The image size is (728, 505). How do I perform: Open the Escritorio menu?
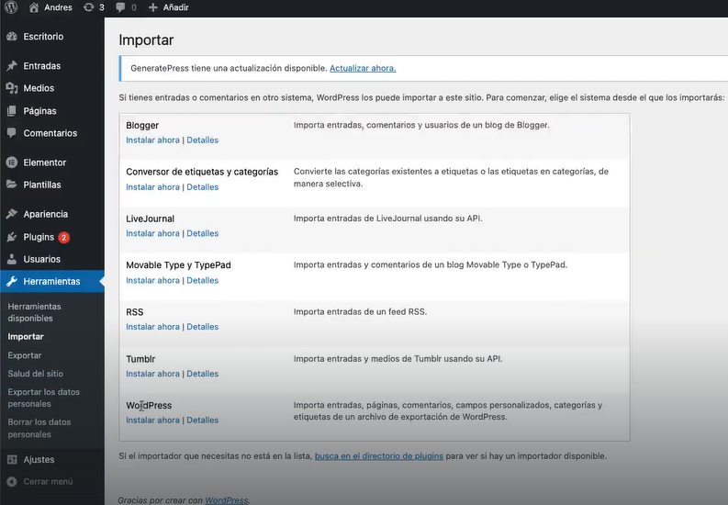43,37
